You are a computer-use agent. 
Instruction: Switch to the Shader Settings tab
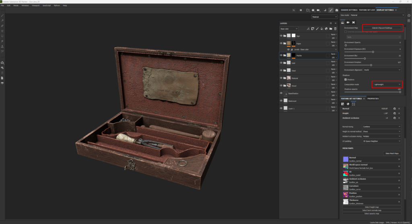click(349, 10)
